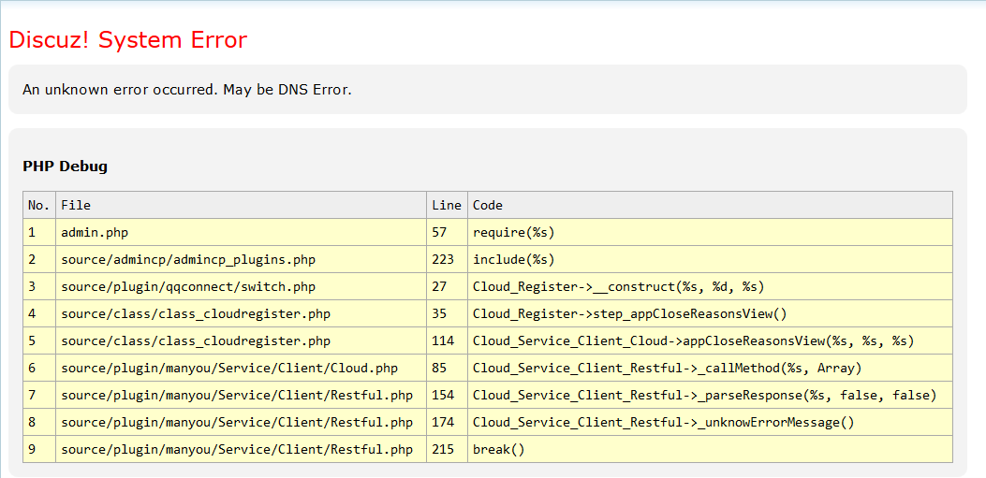Click row number 5 in No. column

39,341
